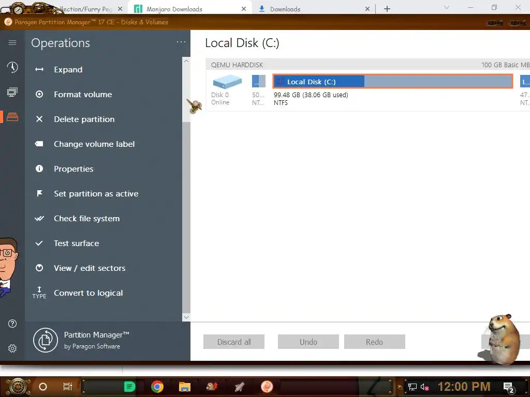The width and height of the screenshot is (530, 397).
Task: Close the Manjaro Downloads tab
Action: [244, 9]
